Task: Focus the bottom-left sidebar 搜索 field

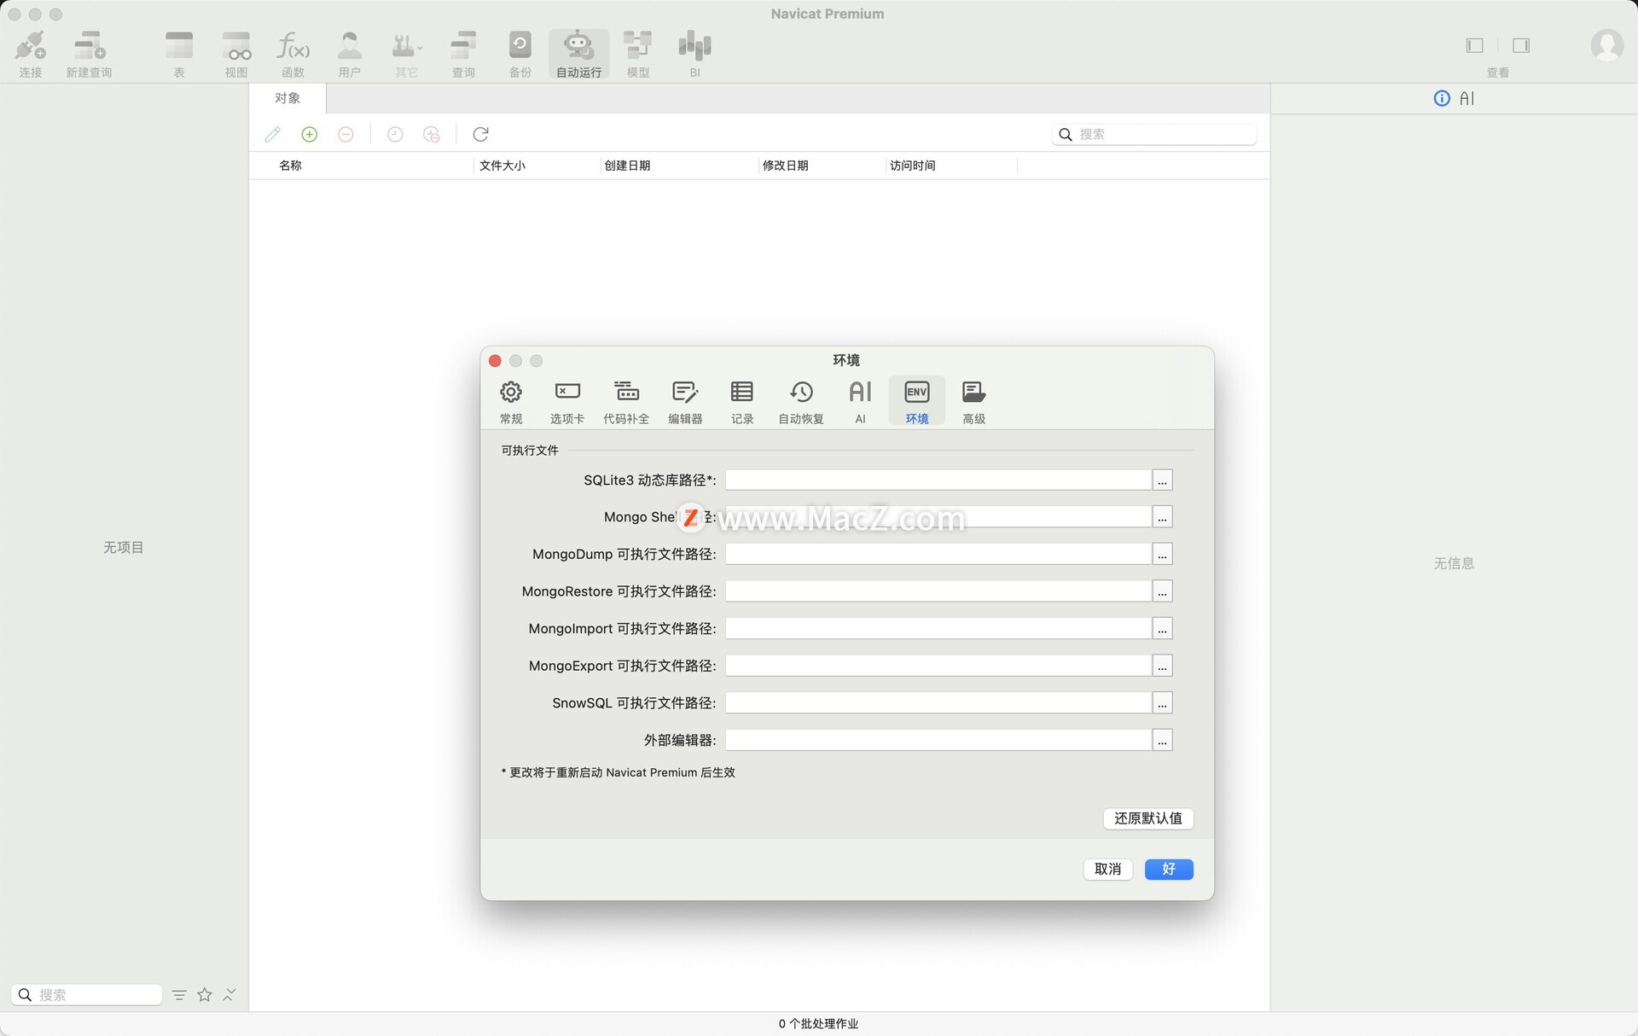Action: coord(87,995)
